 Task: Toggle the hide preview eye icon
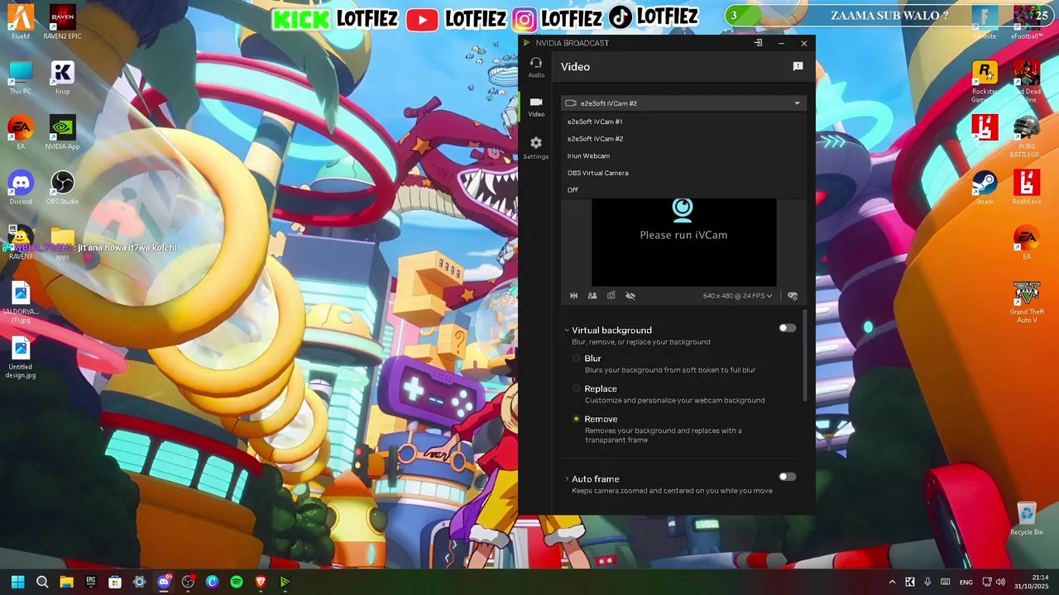pos(630,295)
